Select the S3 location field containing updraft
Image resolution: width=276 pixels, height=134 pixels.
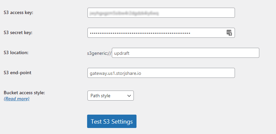pos(186,53)
